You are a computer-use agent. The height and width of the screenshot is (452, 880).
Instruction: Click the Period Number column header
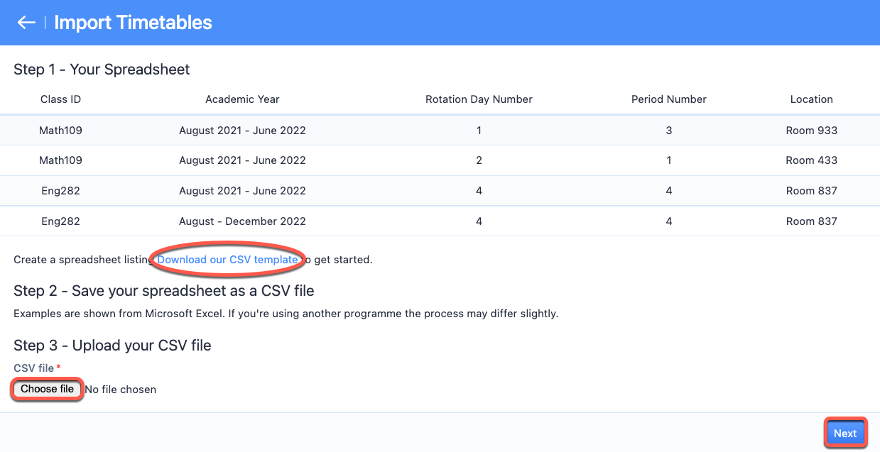pos(668,99)
